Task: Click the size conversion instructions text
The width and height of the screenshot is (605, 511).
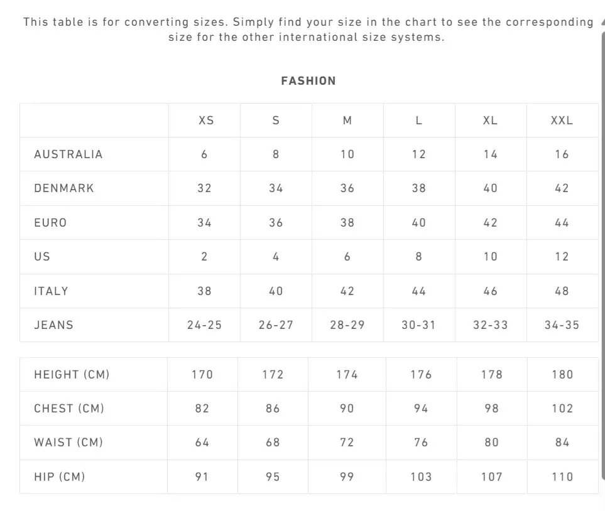Action: tap(308, 30)
